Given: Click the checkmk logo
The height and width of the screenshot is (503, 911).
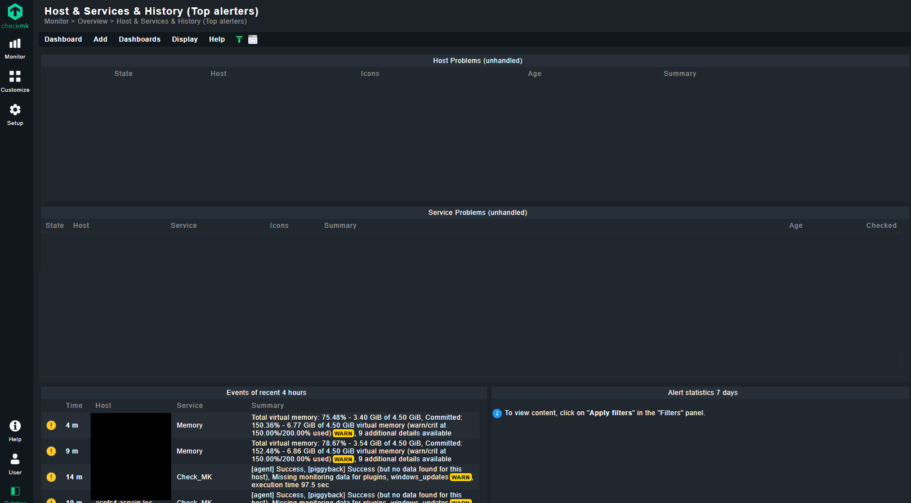Looking at the screenshot, I should tap(15, 16).
